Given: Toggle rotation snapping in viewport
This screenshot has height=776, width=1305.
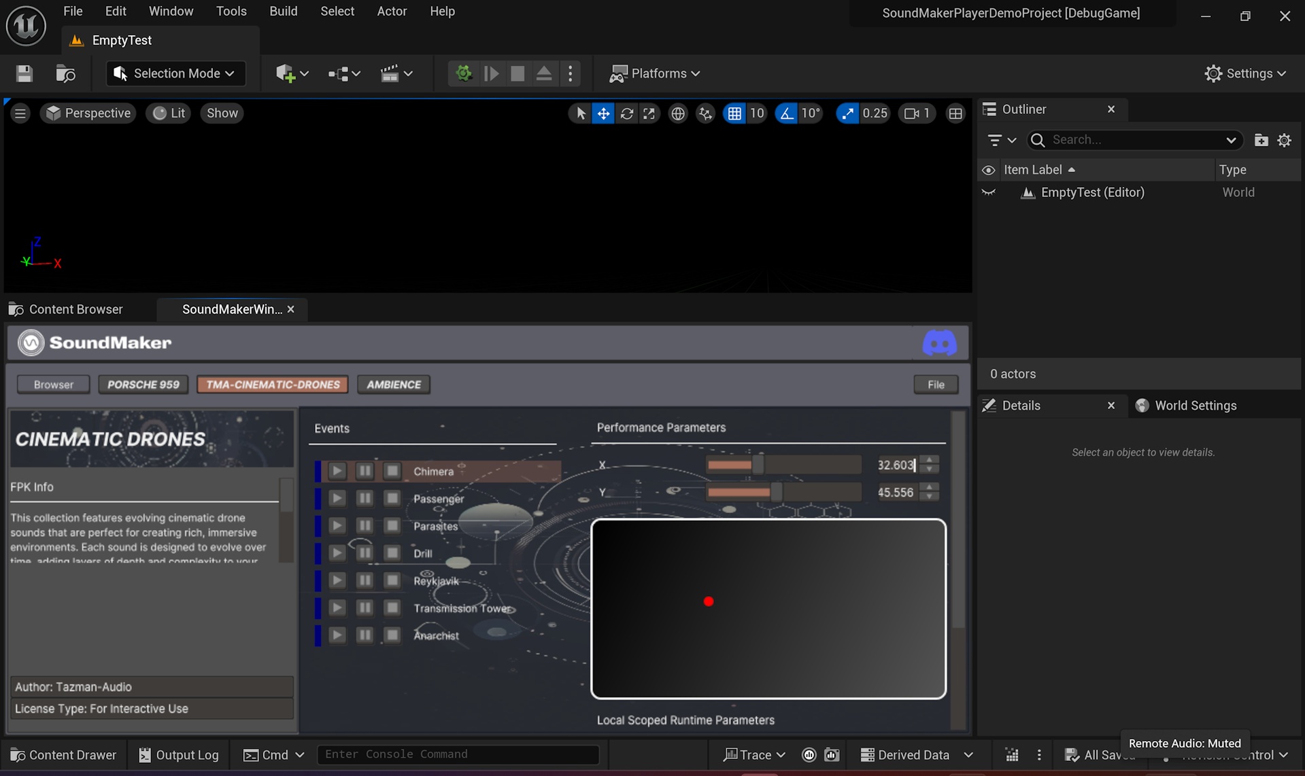Looking at the screenshot, I should [x=787, y=113].
